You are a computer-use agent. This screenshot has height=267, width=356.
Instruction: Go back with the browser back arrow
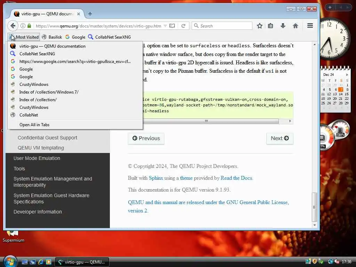[13, 26]
